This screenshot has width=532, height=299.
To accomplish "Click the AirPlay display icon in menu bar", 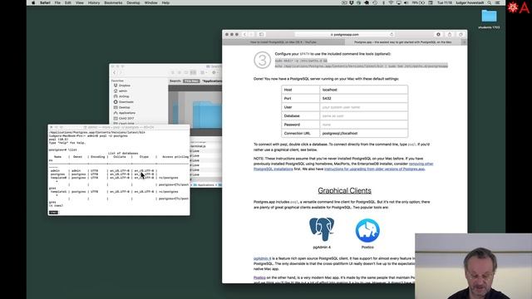I will [x=399, y=2].
